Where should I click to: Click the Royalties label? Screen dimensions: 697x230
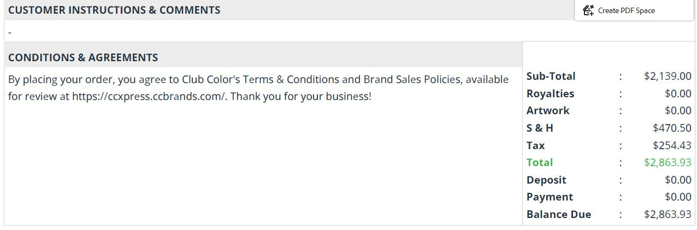(x=551, y=93)
